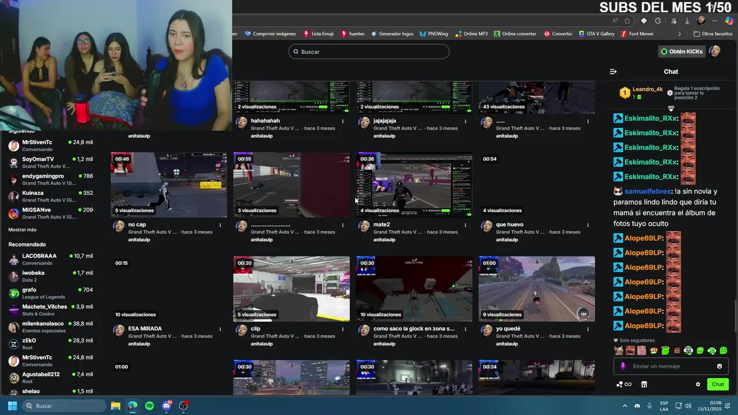
Task: Open the 'Otros favoritos' bookmarks folder
Action: click(713, 34)
